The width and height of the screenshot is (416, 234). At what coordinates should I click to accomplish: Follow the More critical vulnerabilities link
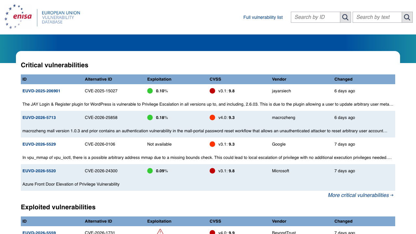[x=360, y=195]
